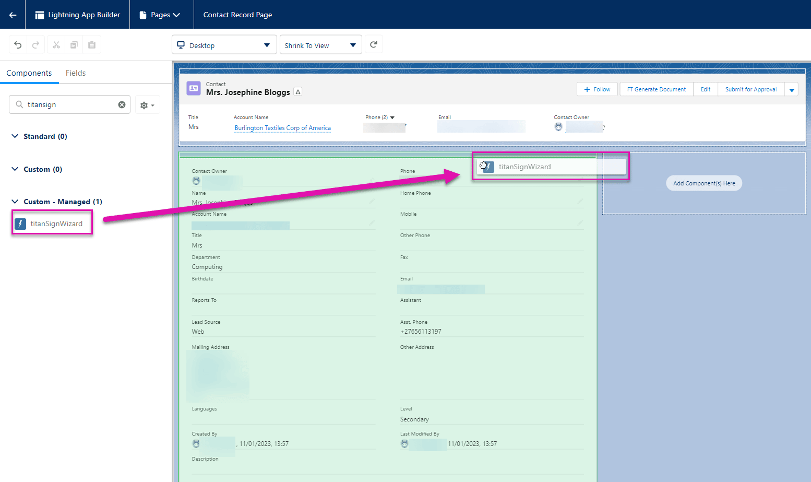Click the Created By user avatar

point(196,444)
